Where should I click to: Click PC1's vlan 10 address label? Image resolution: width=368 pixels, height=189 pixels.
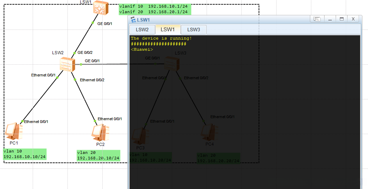(x=25, y=154)
